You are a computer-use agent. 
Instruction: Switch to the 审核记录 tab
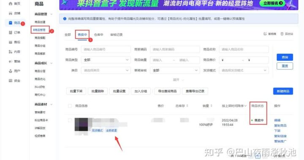coord(117,35)
